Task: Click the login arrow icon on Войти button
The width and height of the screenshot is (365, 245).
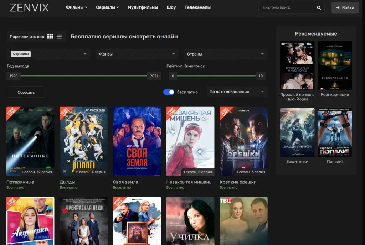Action: pos(337,7)
